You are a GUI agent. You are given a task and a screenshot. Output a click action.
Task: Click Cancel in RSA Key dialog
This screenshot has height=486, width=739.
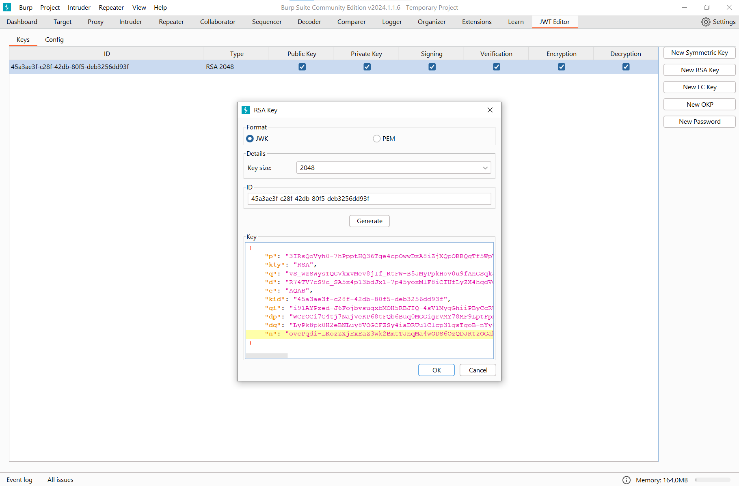tap(478, 370)
